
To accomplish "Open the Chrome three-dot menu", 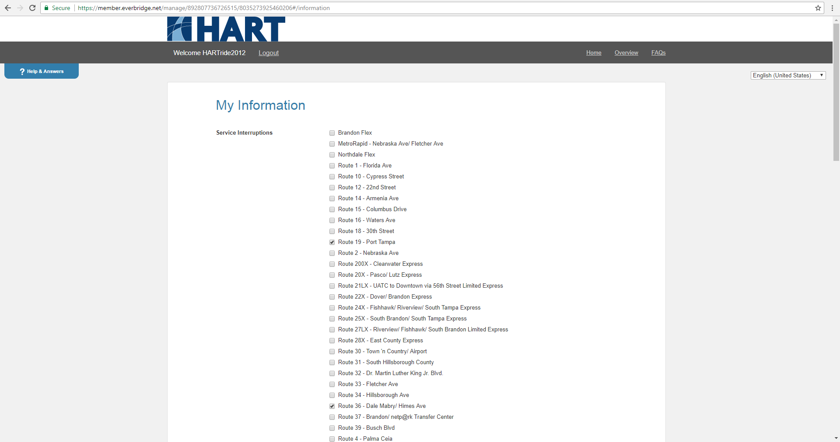I will 832,8.
